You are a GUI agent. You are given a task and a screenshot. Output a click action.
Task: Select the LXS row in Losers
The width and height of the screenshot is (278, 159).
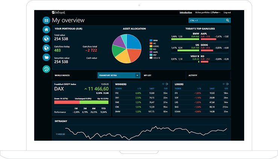click(x=201, y=102)
